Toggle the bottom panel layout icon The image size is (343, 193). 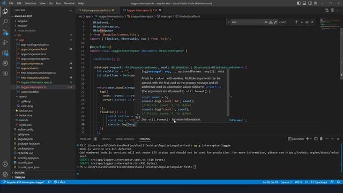[x=304, y=3]
